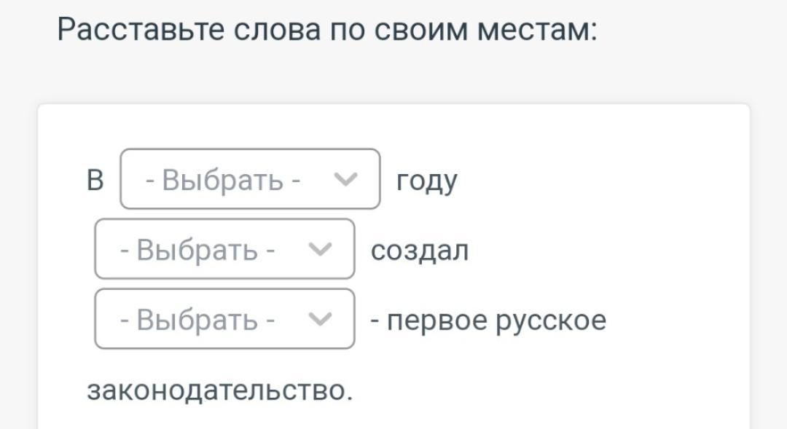Image resolution: width=787 pixels, height=429 pixels.
Task: Open the dropdown before "создал"
Action: tap(224, 249)
